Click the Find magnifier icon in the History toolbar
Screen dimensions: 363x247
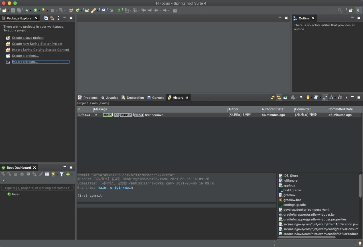pos(301,97)
